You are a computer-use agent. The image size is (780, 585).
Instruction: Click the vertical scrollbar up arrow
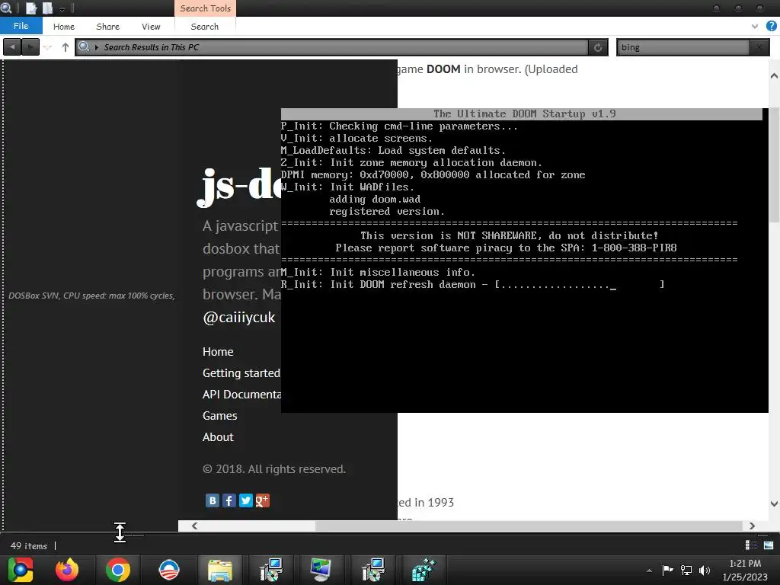(x=774, y=75)
